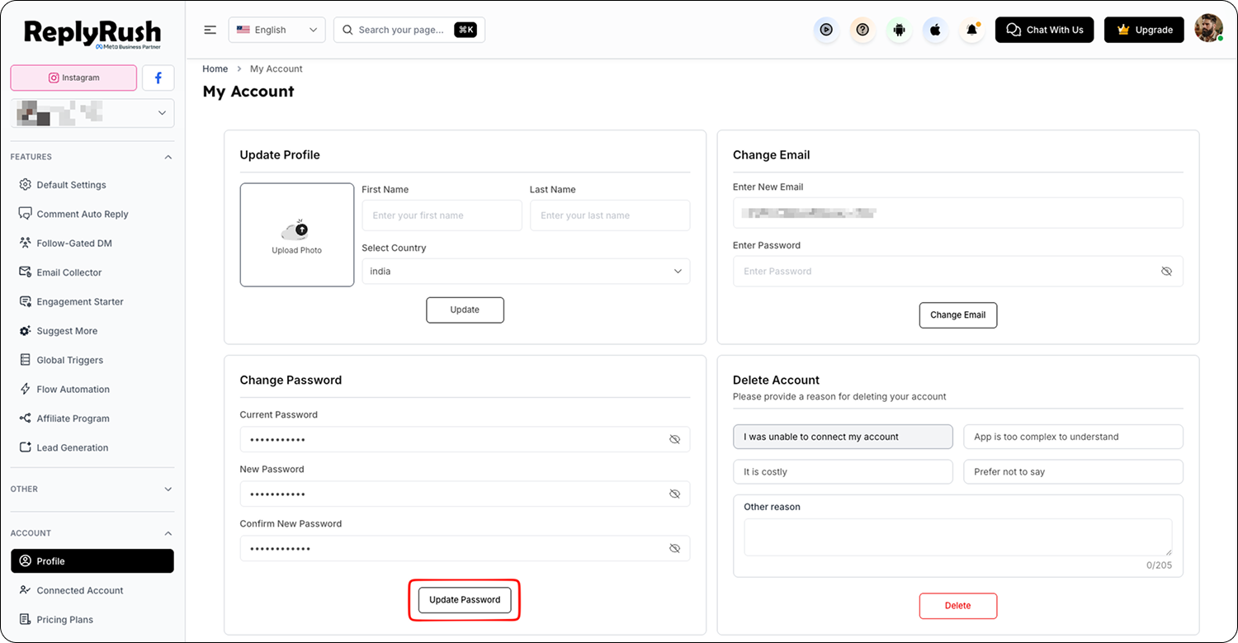Click the Engagement Starter icon
This screenshot has height=643, width=1238.
tap(25, 301)
